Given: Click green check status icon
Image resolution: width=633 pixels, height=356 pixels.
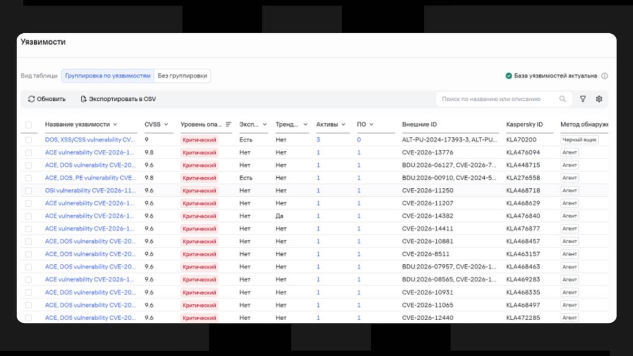Looking at the screenshot, I should [x=509, y=76].
